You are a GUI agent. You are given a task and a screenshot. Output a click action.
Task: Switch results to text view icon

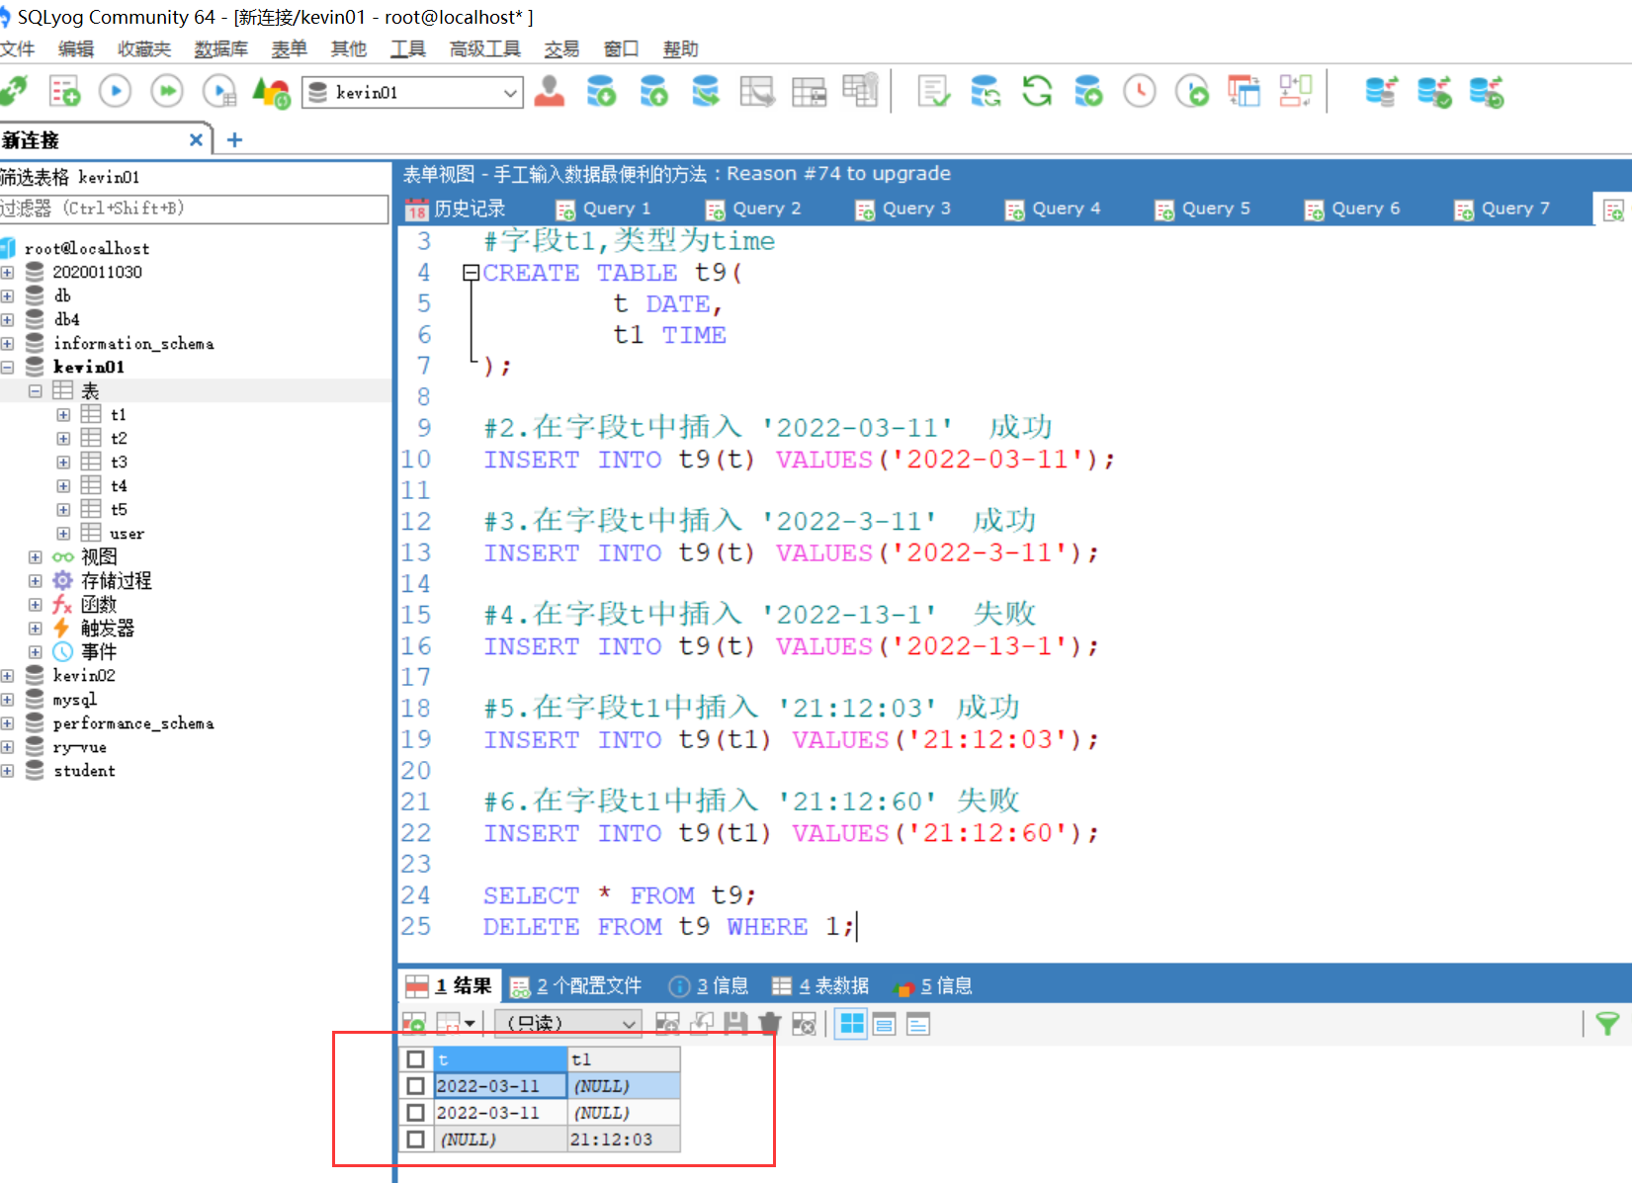pyautogui.click(x=918, y=1024)
